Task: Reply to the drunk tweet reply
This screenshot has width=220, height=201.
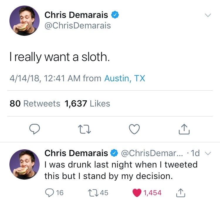Action: (49, 192)
